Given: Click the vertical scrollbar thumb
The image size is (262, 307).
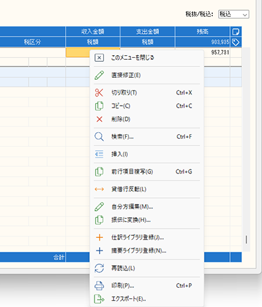Looking at the screenshot, I should point(246,239).
